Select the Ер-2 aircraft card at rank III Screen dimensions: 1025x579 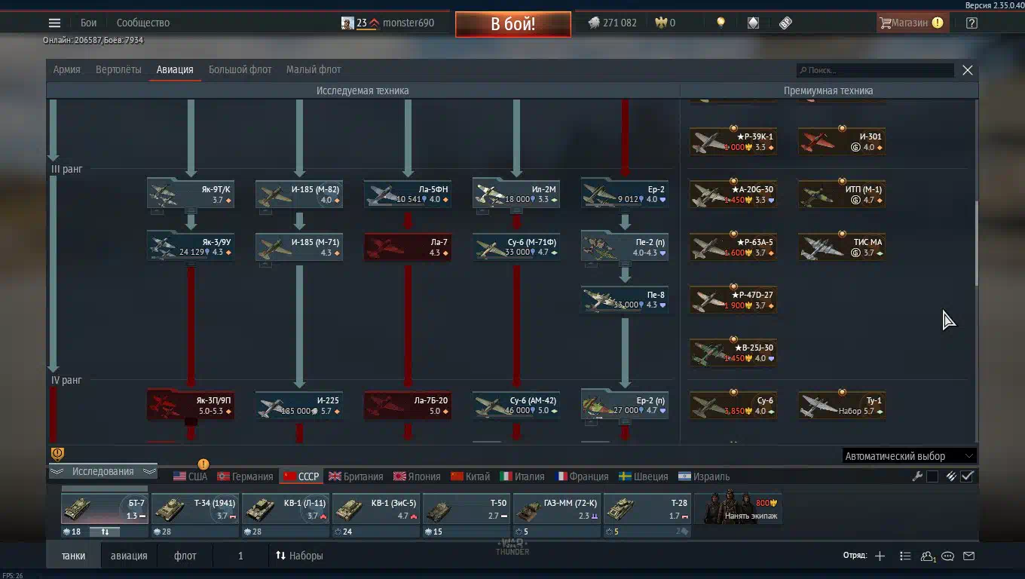625,194
